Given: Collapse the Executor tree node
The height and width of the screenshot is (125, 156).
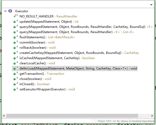Looking at the screenshot, I should coord(5,11).
